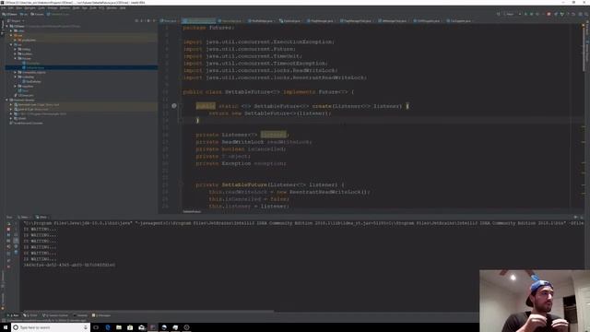Collapse the 'src' folder in the Project tree
The width and height of the screenshot is (590, 332).
[11, 44]
